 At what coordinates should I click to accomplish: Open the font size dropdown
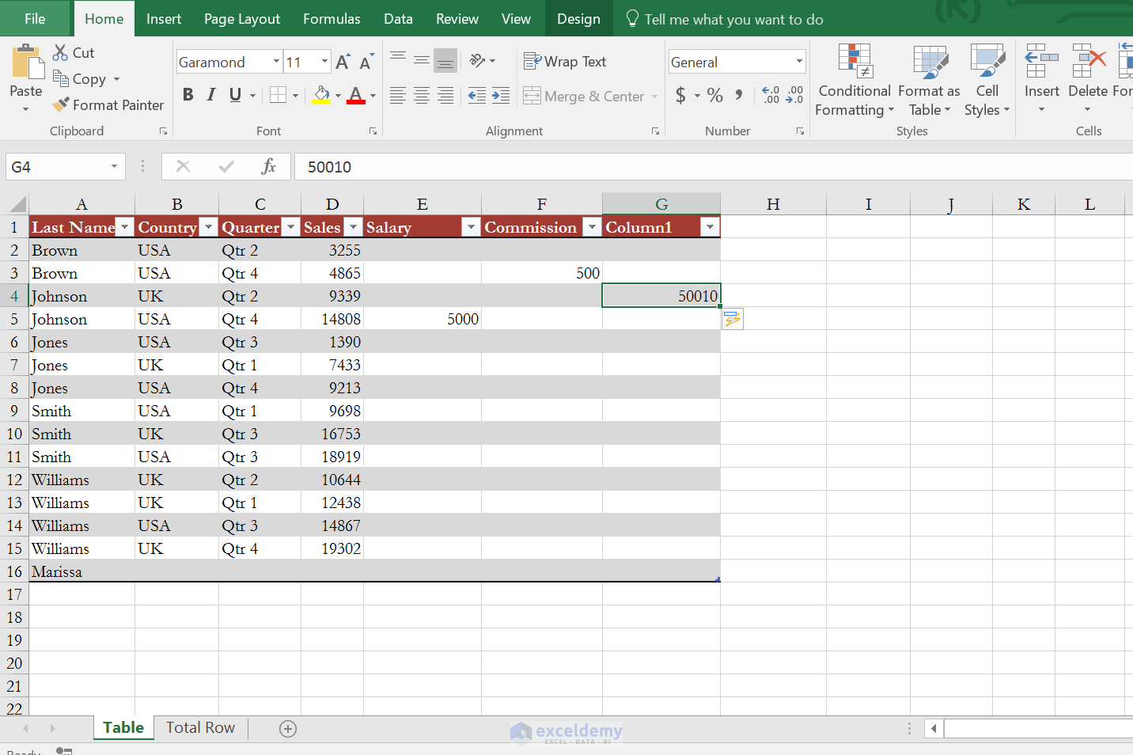(324, 61)
